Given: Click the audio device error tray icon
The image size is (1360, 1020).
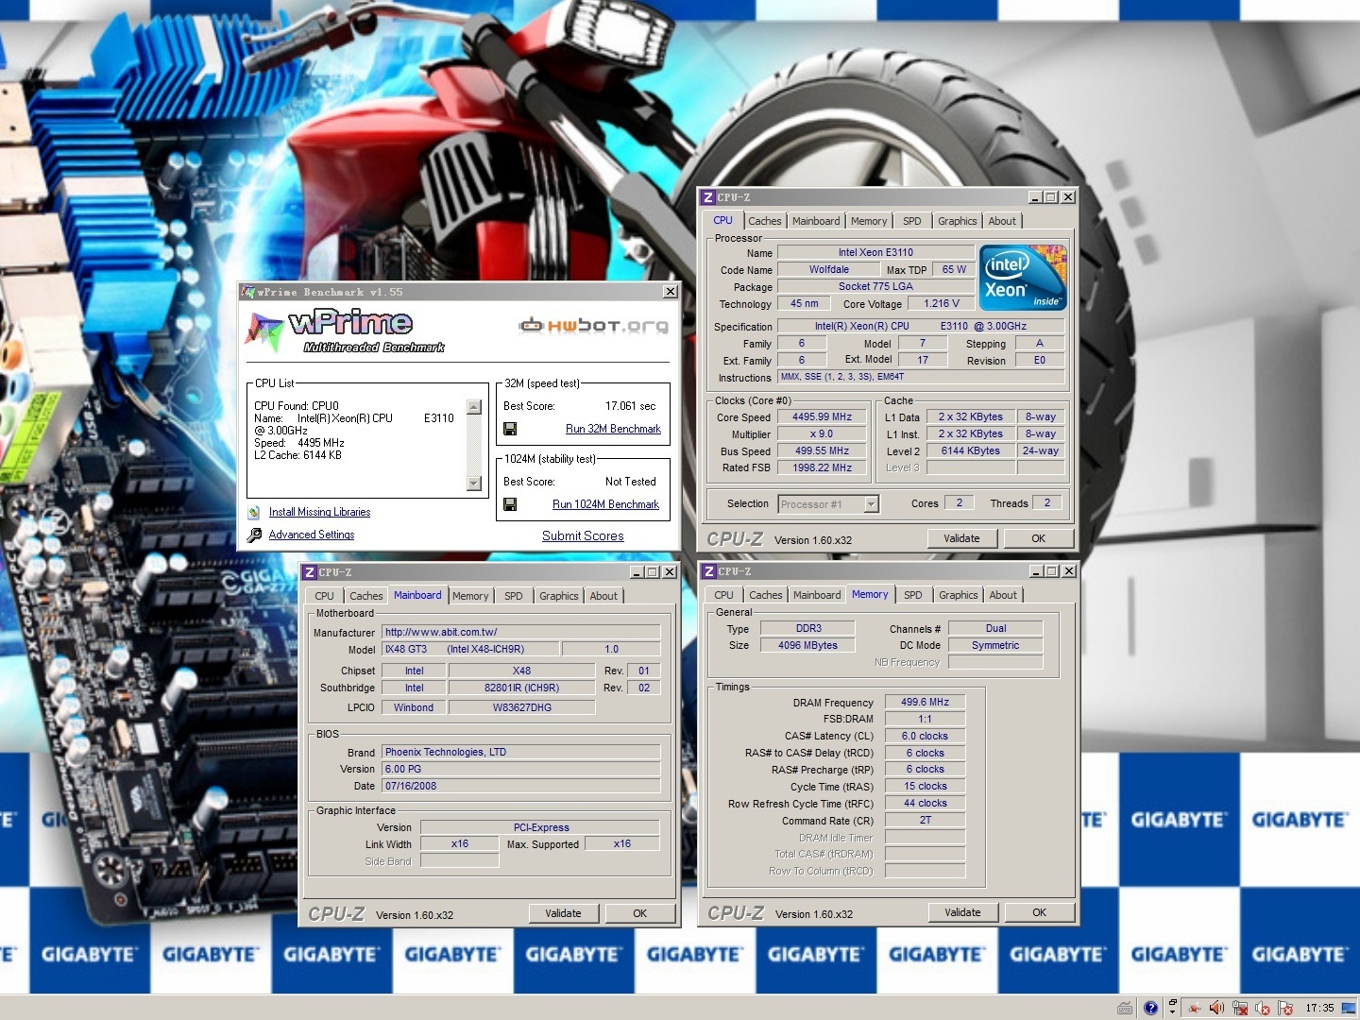Looking at the screenshot, I should (x=1263, y=1008).
